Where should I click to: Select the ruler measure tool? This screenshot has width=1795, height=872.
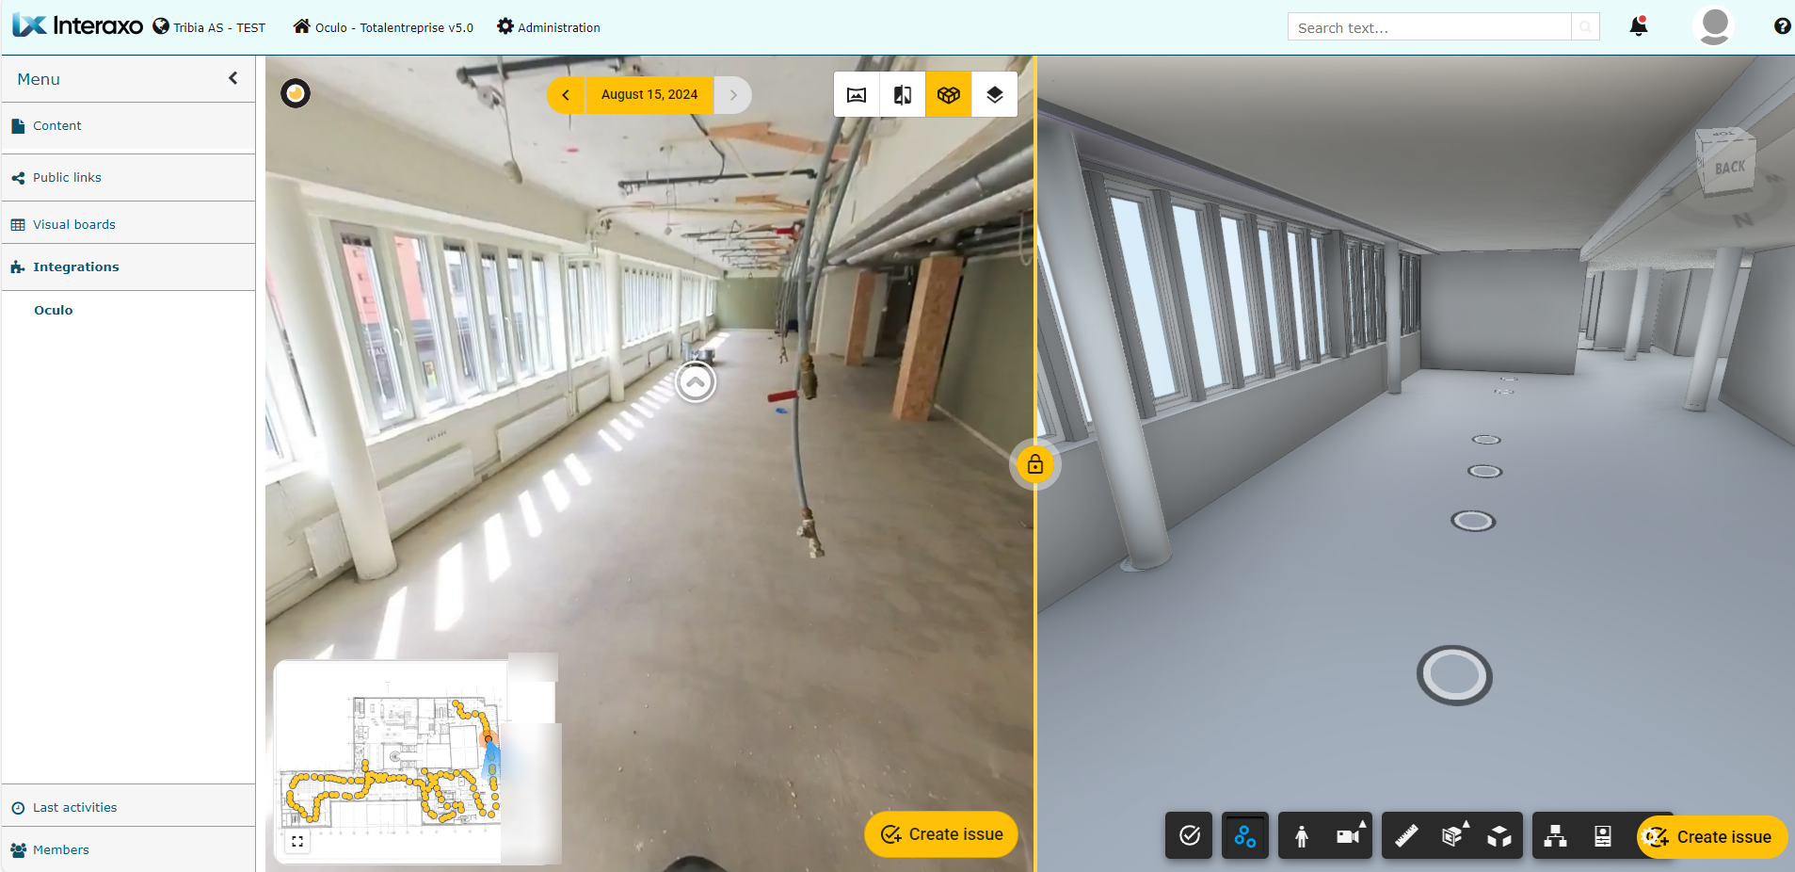[x=1406, y=836]
